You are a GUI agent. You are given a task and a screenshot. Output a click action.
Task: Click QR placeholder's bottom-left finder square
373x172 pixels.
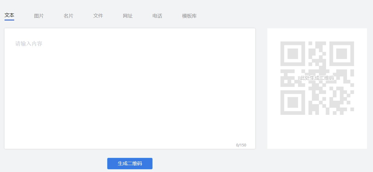(293, 102)
